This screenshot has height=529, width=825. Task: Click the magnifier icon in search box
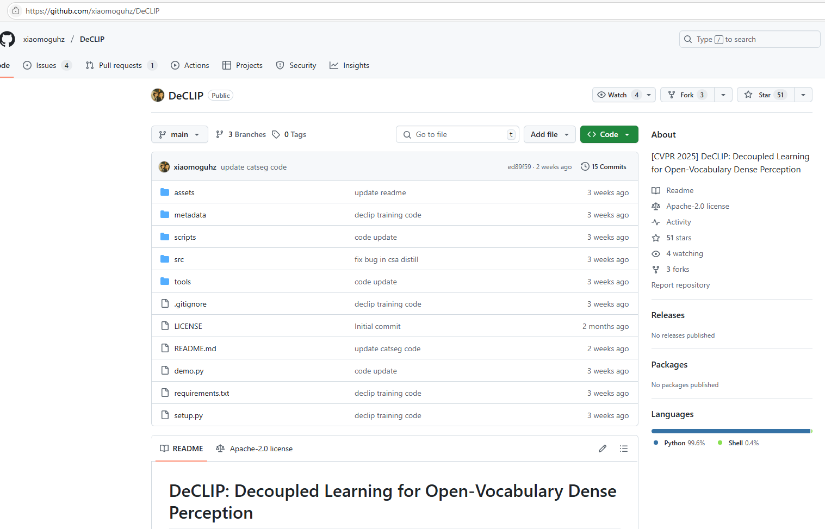[688, 39]
